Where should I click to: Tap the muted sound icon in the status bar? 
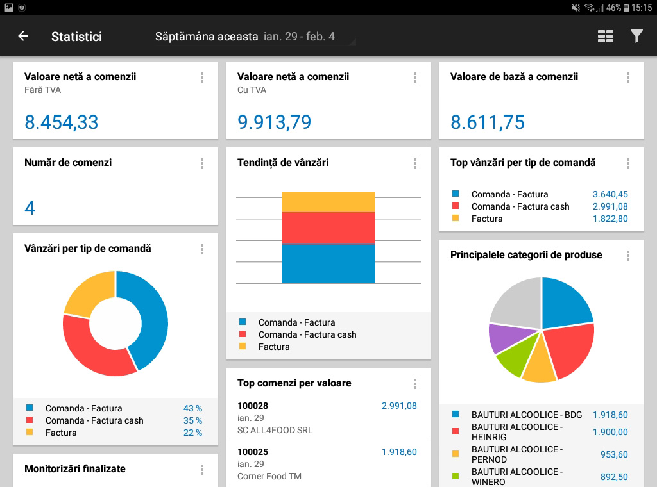pyautogui.click(x=576, y=8)
